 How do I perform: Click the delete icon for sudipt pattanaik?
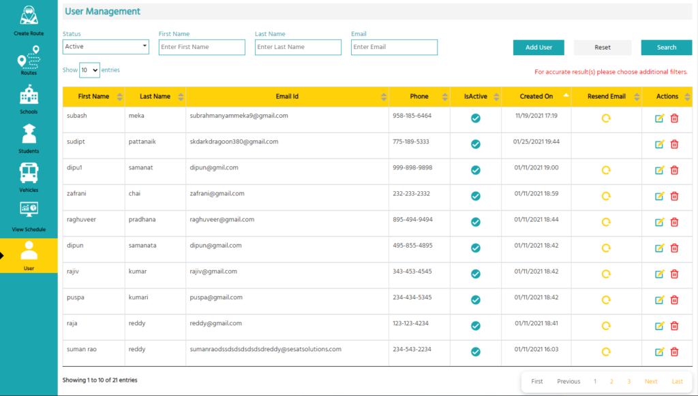pyautogui.click(x=674, y=144)
